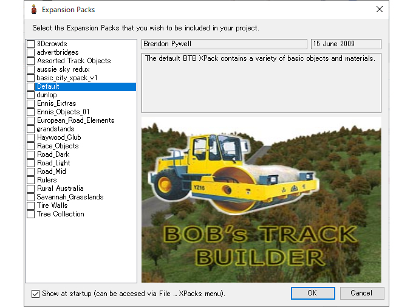Select the grandstands entry
The image size is (413, 307).
click(x=55, y=129)
